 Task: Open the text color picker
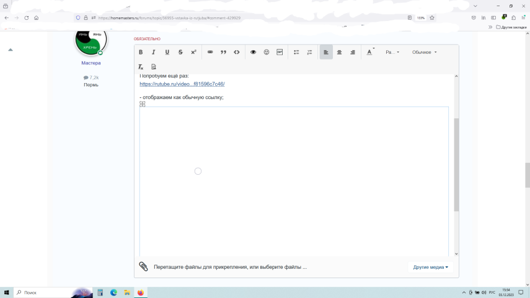[370, 52]
